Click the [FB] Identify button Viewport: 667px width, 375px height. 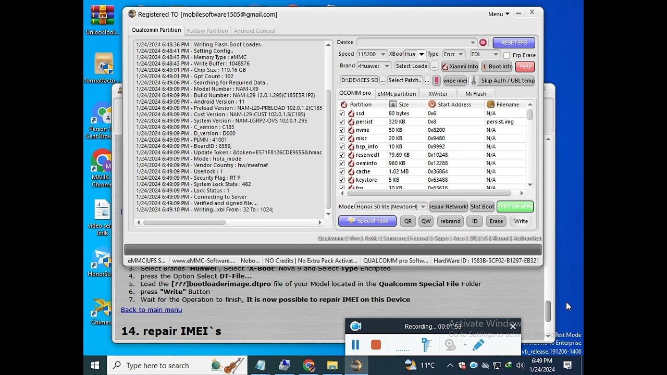pos(515,207)
